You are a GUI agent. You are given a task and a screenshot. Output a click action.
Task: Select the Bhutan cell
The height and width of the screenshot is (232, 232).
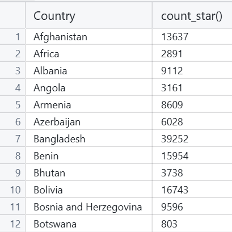tap(88, 173)
